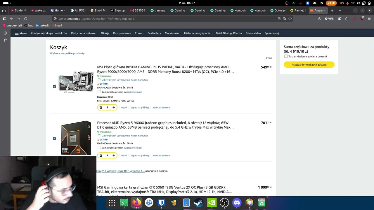Screen dimensions: 374x210
Task: Check 'Zamów jako prezent' for Ryzen 5 9600X
Action: (99, 148)
